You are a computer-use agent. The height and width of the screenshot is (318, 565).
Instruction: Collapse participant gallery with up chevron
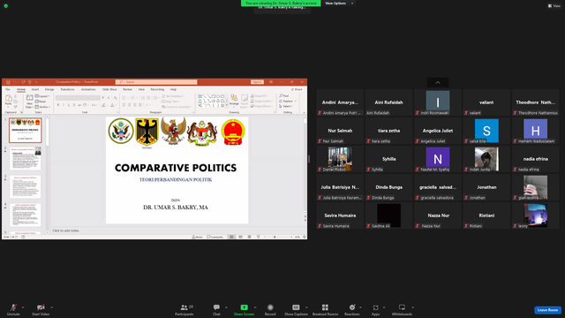438,82
